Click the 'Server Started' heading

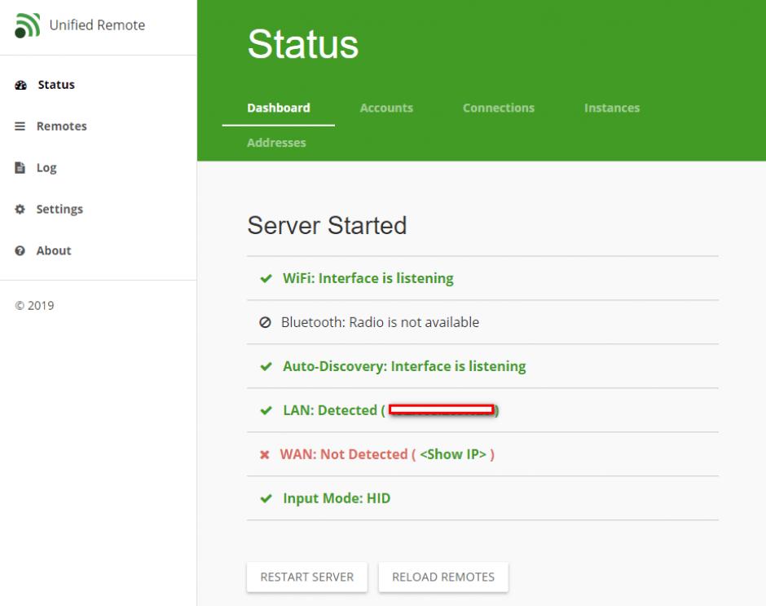(327, 225)
